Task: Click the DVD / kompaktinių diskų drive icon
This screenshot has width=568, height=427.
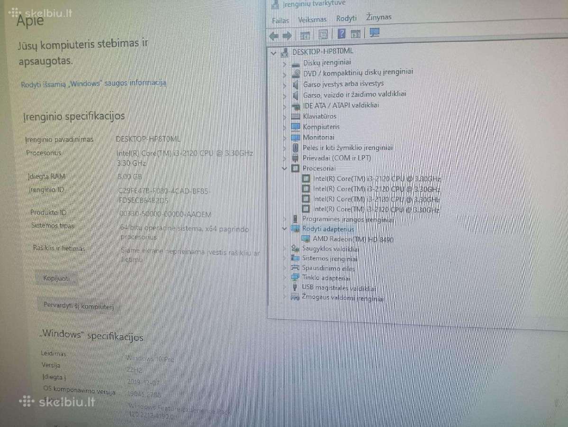Action: [296, 74]
